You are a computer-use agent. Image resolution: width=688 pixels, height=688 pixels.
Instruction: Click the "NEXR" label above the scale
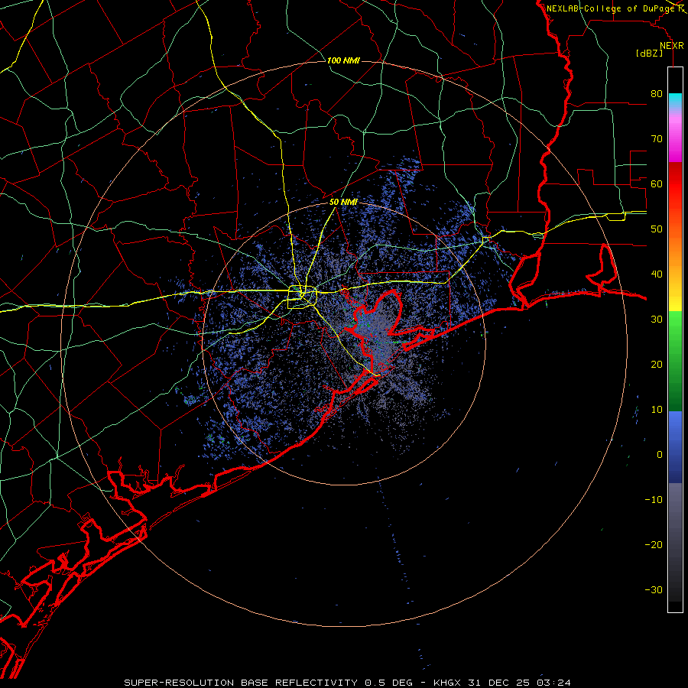671,46
